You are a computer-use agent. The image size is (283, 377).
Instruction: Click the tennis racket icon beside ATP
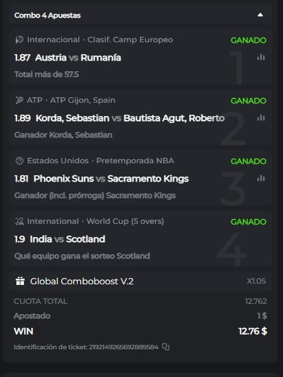(x=20, y=100)
